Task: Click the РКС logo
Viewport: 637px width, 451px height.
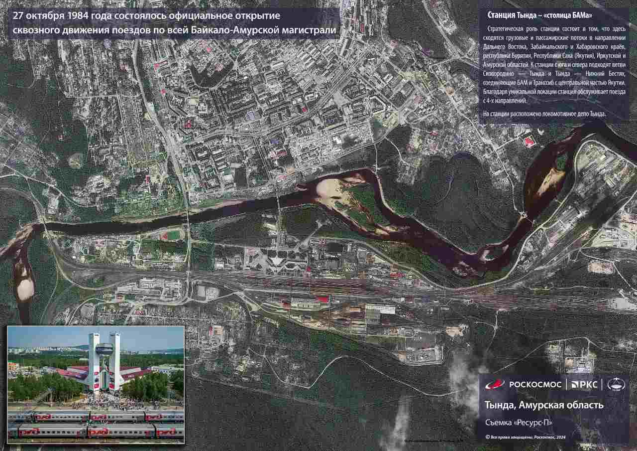Action: click(x=584, y=384)
